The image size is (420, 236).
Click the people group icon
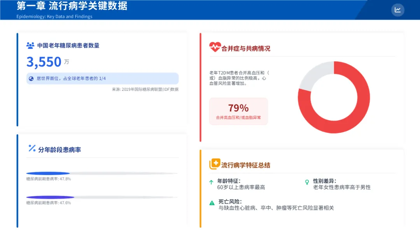click(x=30, y=45)
